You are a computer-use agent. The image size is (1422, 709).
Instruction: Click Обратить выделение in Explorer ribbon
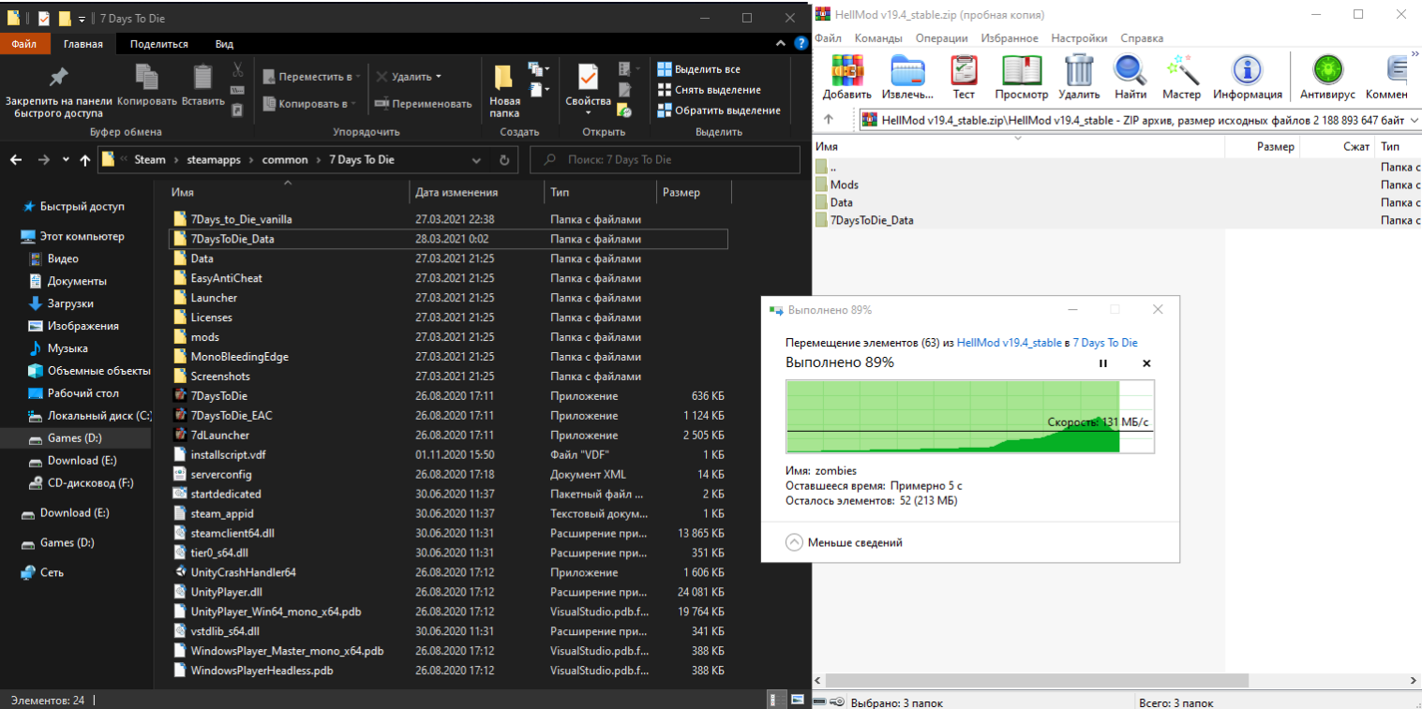[x=719, y=111]
